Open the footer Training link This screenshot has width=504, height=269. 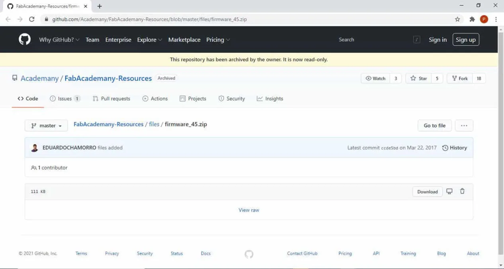408,253
